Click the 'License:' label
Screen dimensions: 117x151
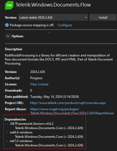coord(11,84)
